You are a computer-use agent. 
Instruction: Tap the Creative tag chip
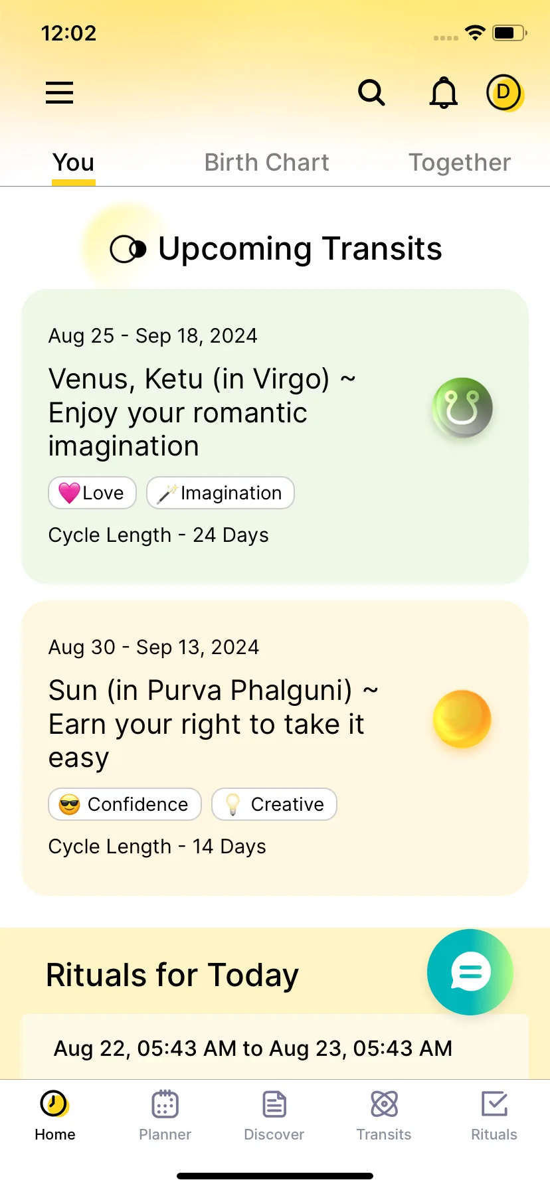(x=274, y=804)
